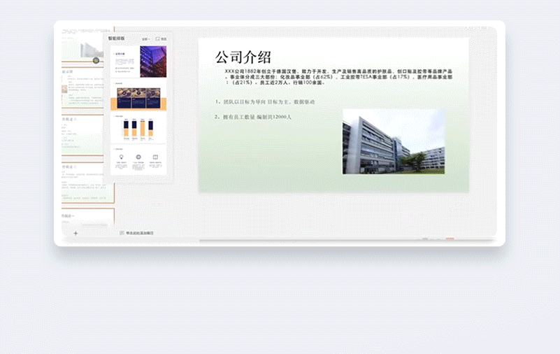Select the office building photo on the slide
Viewport: 560px width, 354px height.
(394, 142)
